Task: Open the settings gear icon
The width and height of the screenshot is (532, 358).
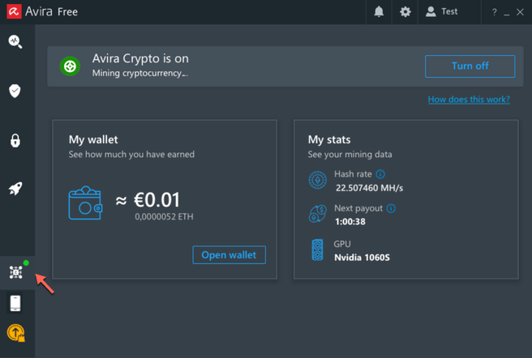Action: click(x=405, y=12)
